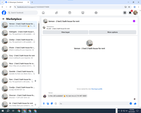This screenshot has width=141, height=113.
Task: Select the Messenger Facebook tab
Action: point(17,2)
